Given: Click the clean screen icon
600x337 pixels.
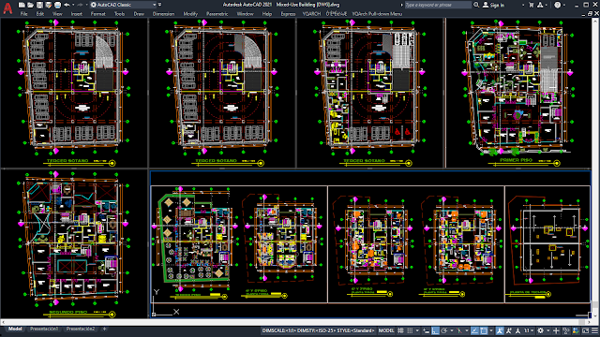Looking at the screenshot, I should (x=585, y=330).
